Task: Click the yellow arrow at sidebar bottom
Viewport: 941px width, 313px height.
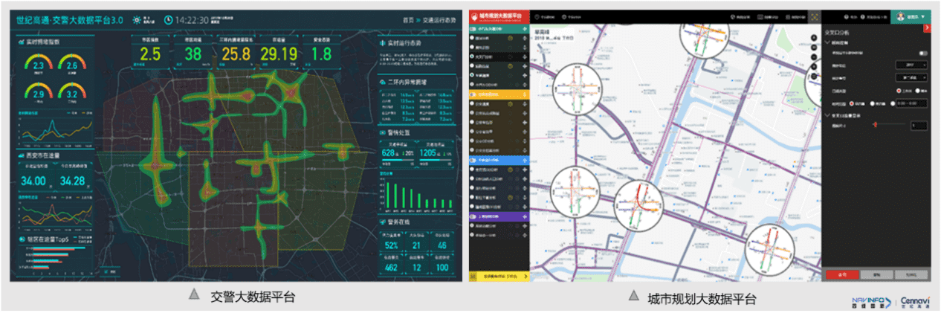Action: [525, 276]
